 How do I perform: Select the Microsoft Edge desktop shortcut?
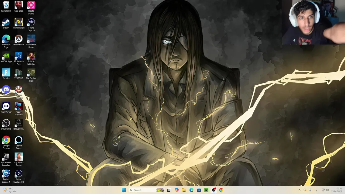6,42
